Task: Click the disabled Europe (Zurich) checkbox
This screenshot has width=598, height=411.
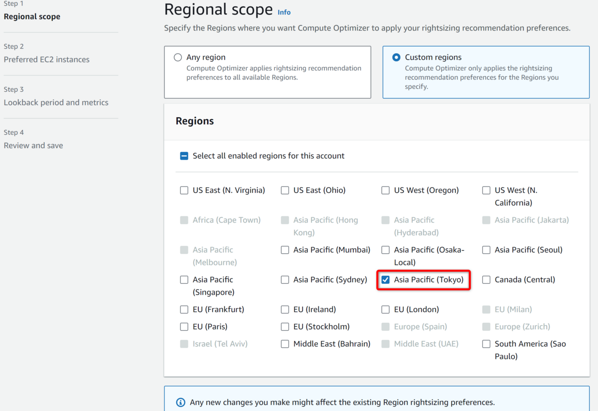Action: pyautogui.click(x=486, y=327)
